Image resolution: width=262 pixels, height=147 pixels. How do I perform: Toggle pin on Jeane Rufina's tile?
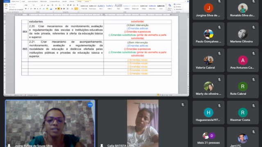[x=9, y=145]
